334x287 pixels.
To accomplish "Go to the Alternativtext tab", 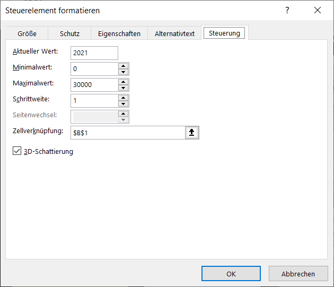I will pyautogui.click(x=174, y=33).
